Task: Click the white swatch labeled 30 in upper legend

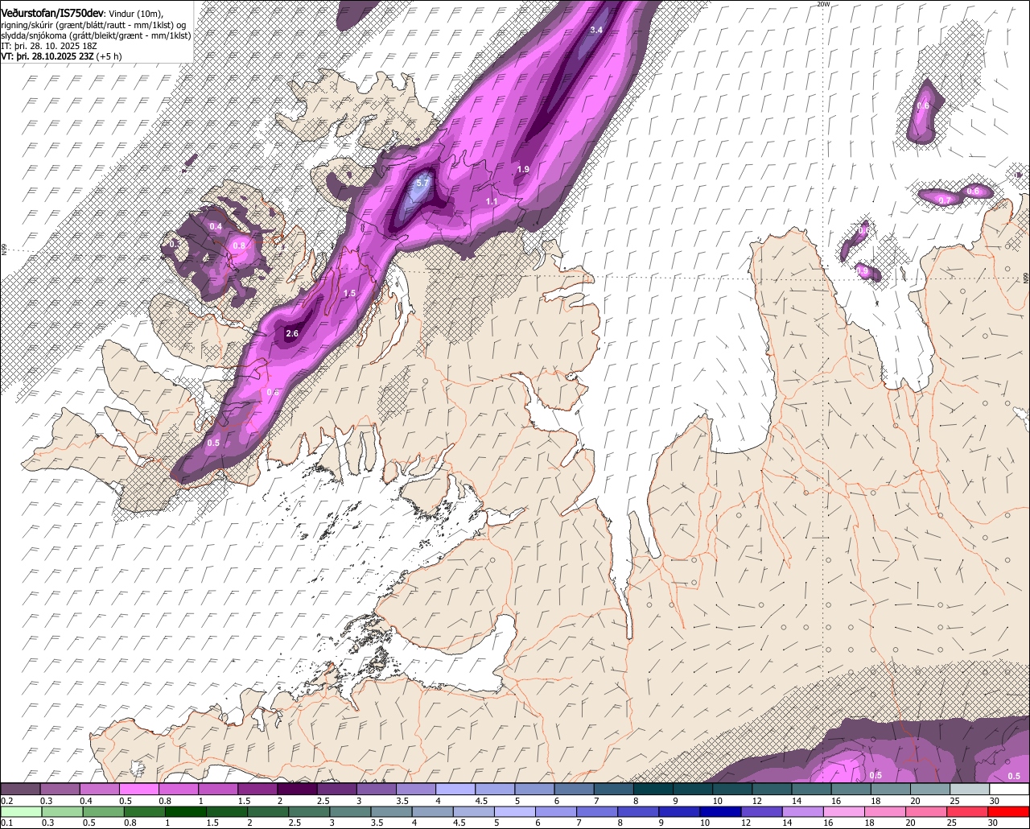Action: click(1010, 790)
